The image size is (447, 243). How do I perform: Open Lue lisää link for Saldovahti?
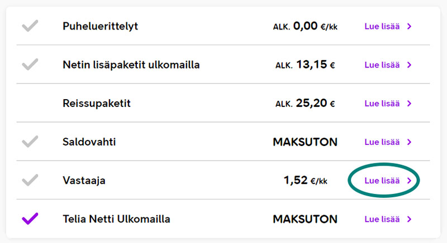382,142
